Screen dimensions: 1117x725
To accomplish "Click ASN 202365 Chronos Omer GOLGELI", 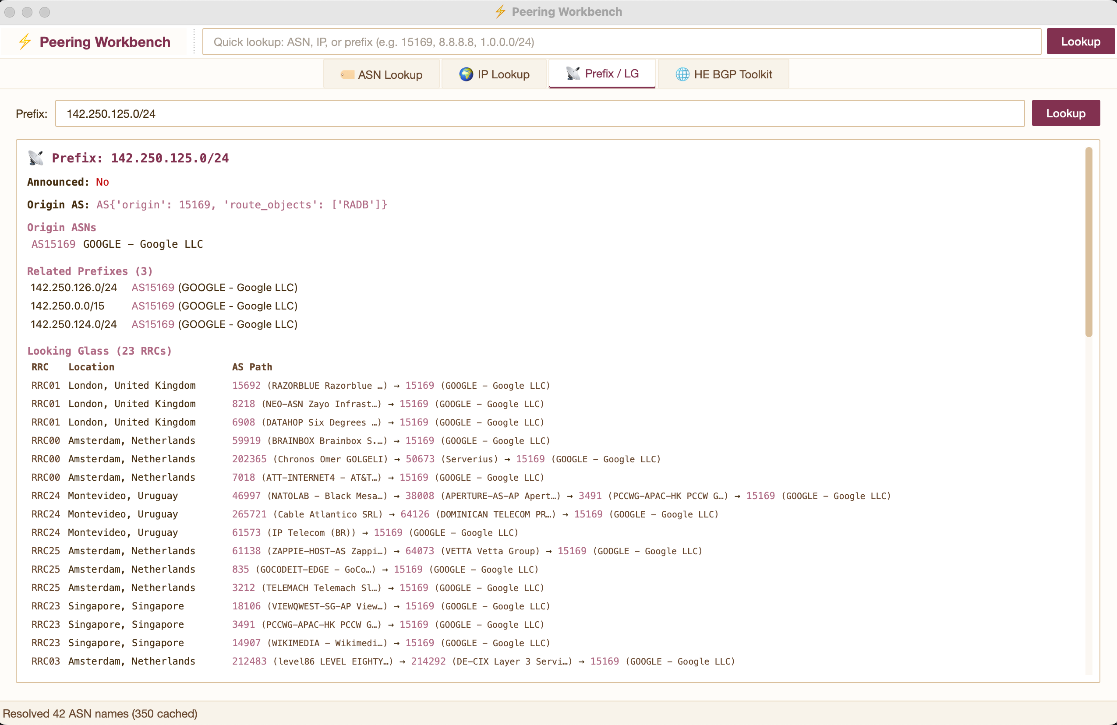I will click(x=249, y=459).
